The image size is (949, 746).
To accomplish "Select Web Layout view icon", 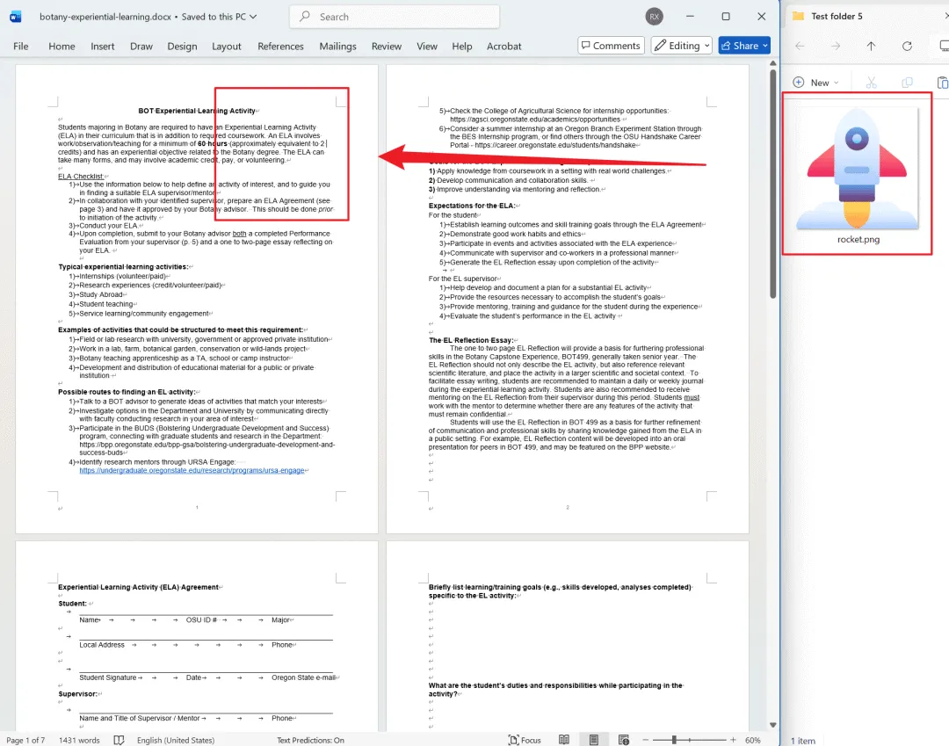I will (x=623, y=739).
